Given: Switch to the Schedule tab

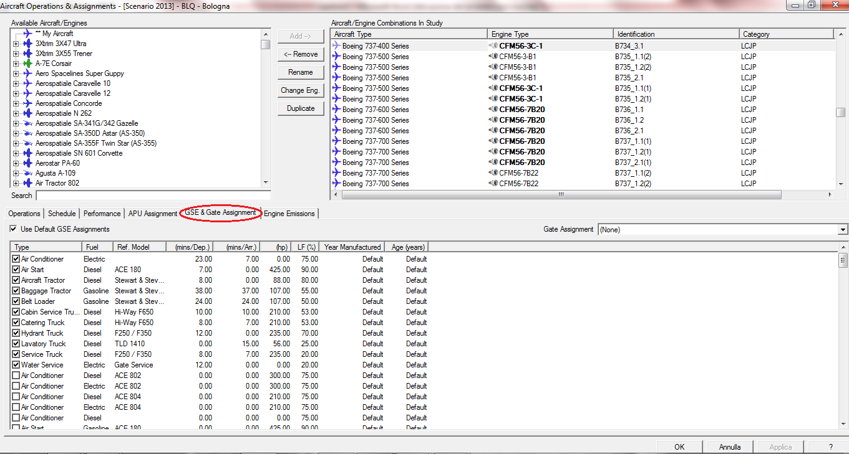Looking at the screenshot, I should click(x=62, y=214).
